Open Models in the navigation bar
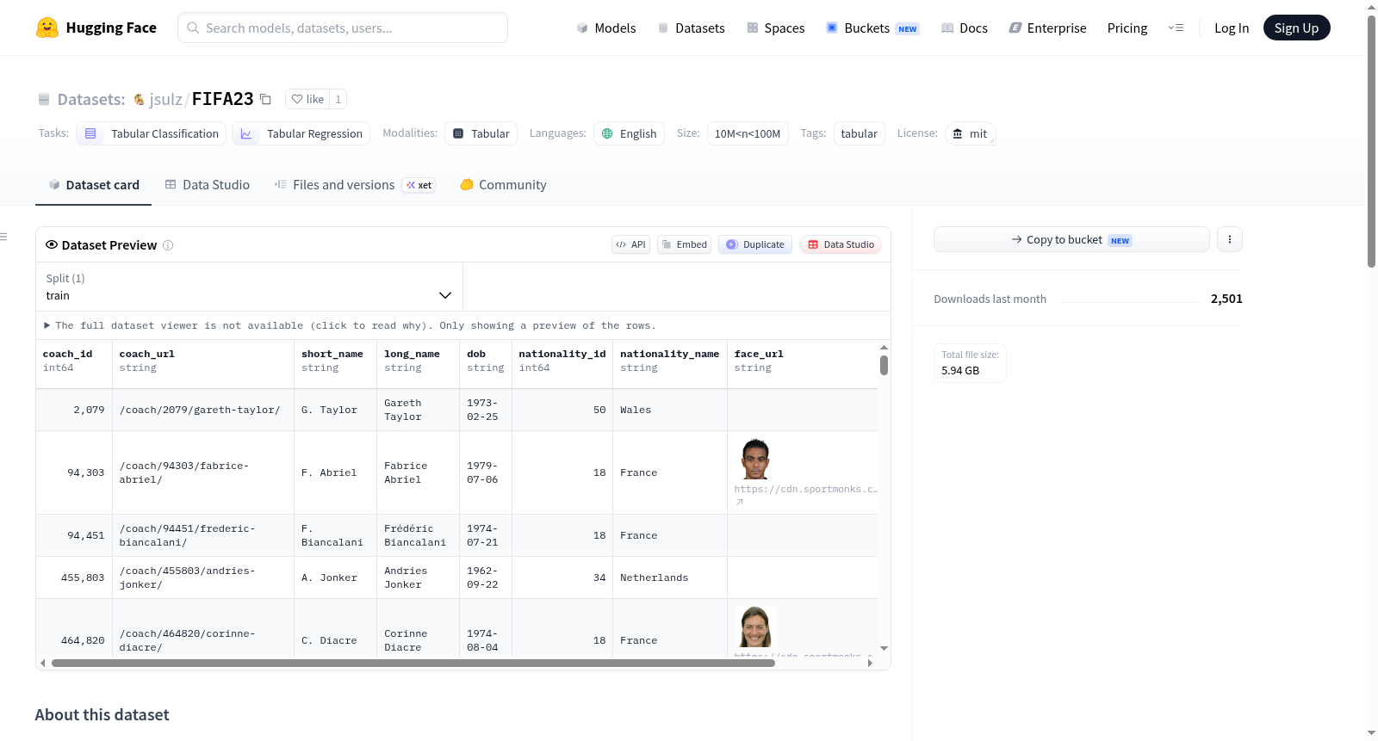Image resolution: width=1378 pixels, height=741 pixels. (x=606, y=28)
